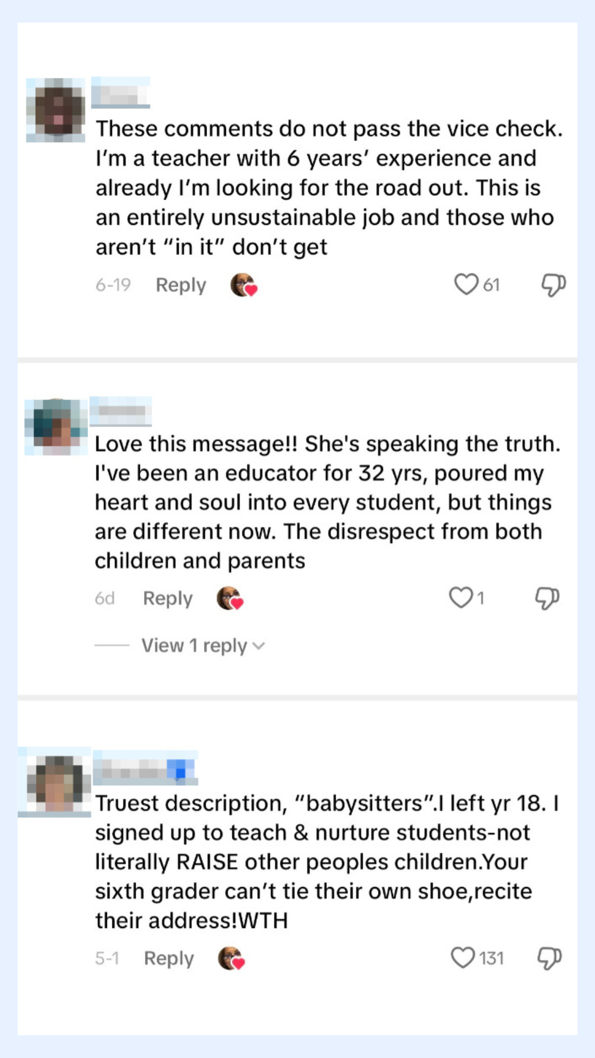Tap creator-liked badge on 6d comment

[x=230, y=598]
